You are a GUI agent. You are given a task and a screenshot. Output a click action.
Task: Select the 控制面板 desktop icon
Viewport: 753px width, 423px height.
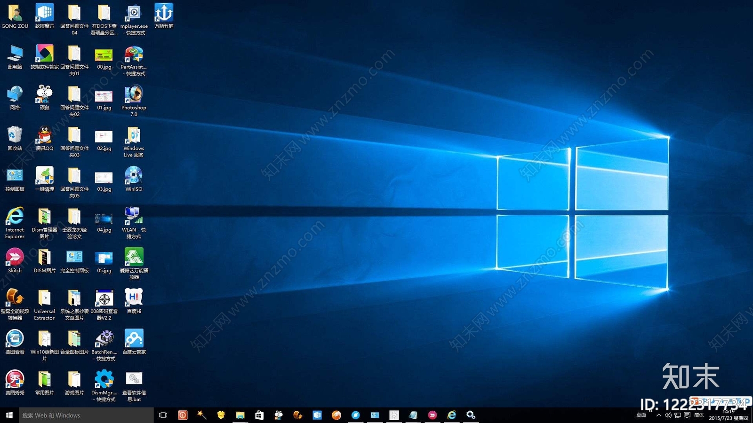[15, 180]
